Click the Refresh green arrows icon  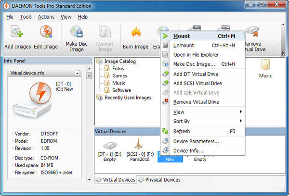tap(165, 131)
